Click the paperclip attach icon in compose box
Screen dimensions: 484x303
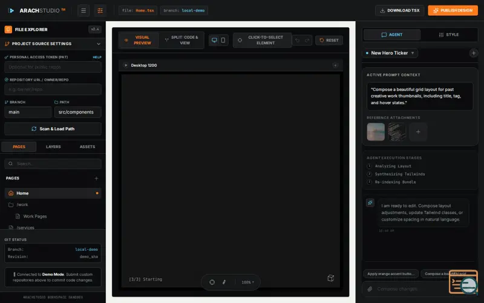coord(370,289)
